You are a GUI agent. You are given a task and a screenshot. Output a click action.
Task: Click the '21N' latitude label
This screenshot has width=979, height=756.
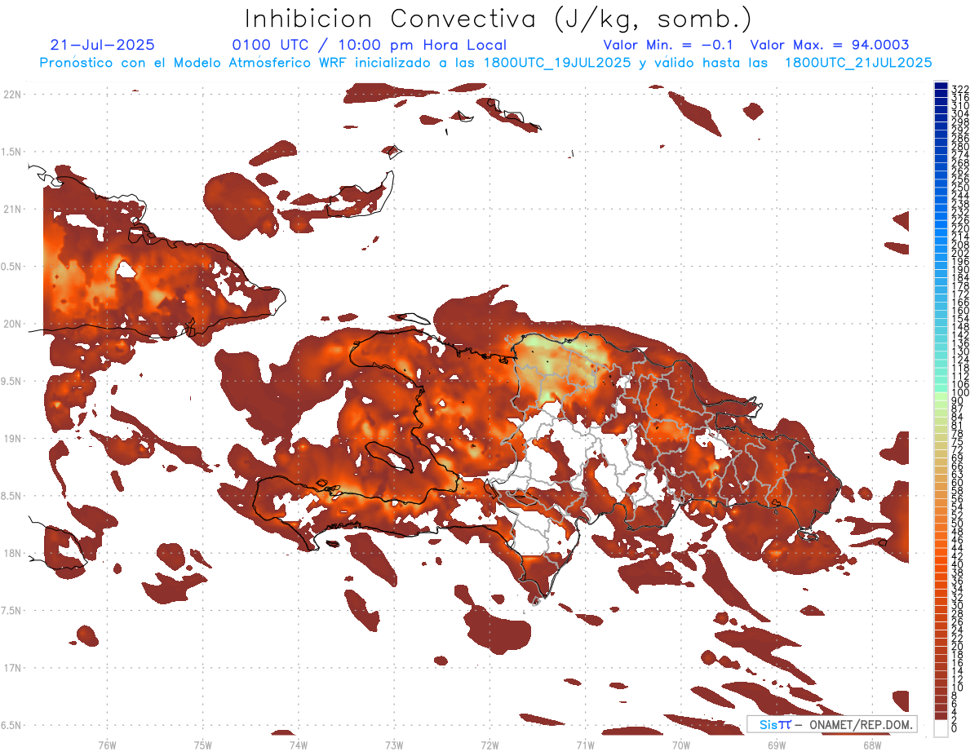[x=11, y=210]
